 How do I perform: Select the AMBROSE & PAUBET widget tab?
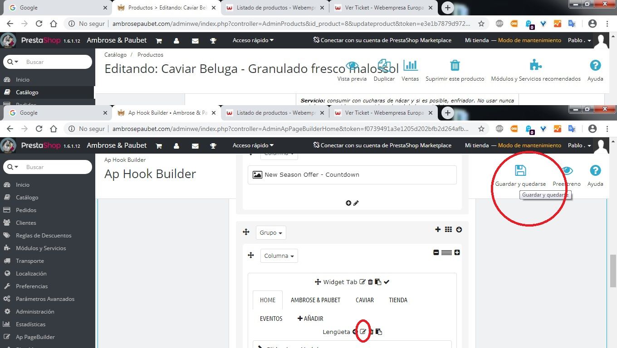315,300
